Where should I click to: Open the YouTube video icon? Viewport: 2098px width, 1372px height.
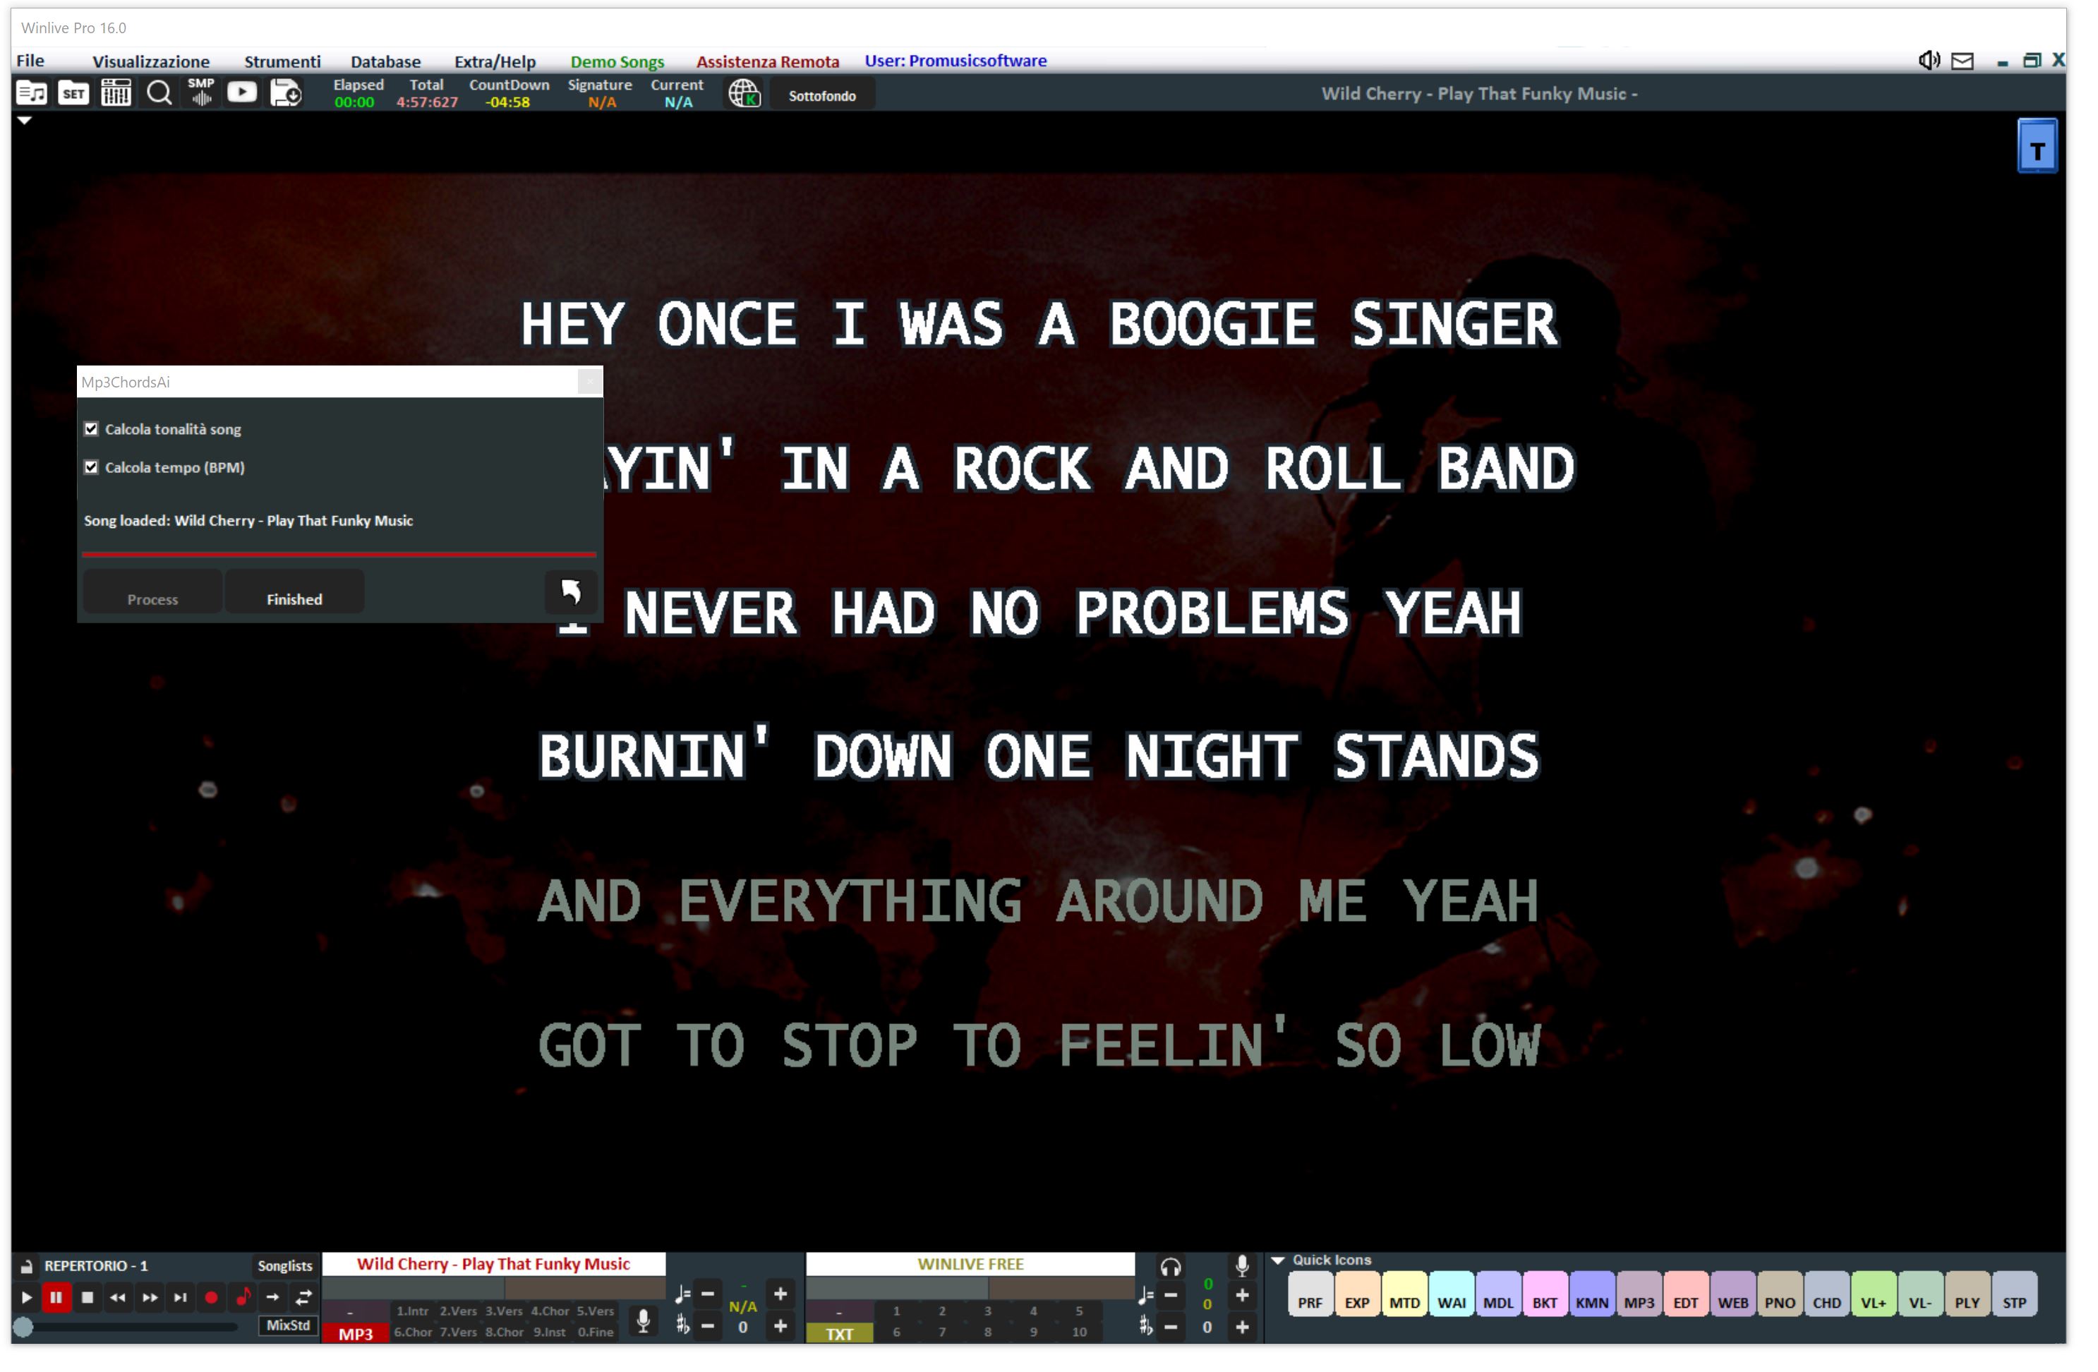[x=243, y=93]
